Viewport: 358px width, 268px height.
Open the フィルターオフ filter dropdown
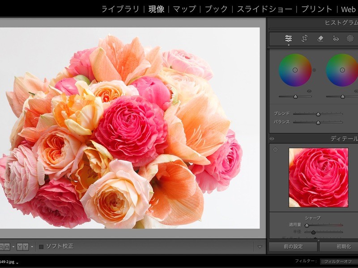point(339,261)
